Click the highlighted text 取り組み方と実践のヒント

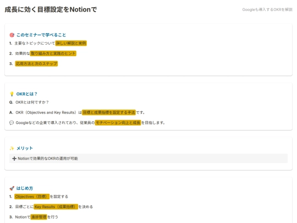tap(53, 53)
